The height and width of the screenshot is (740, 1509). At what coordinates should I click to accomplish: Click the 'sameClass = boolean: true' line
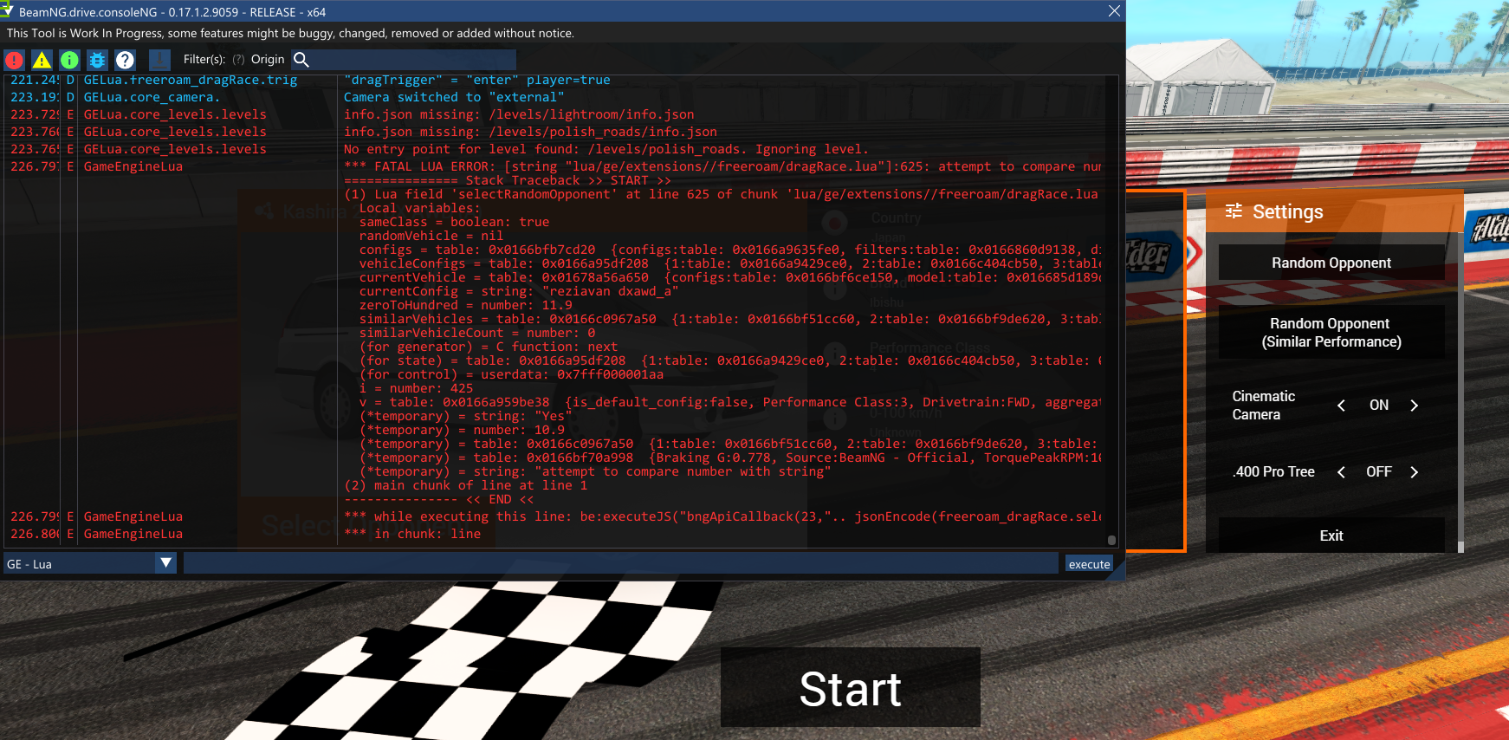(454, 222)
